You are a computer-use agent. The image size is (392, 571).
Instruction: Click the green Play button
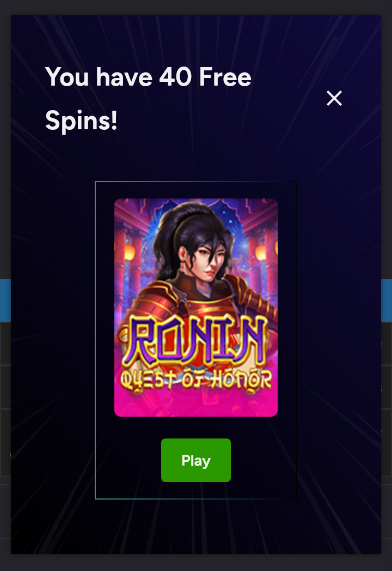(x=196, y=460)
